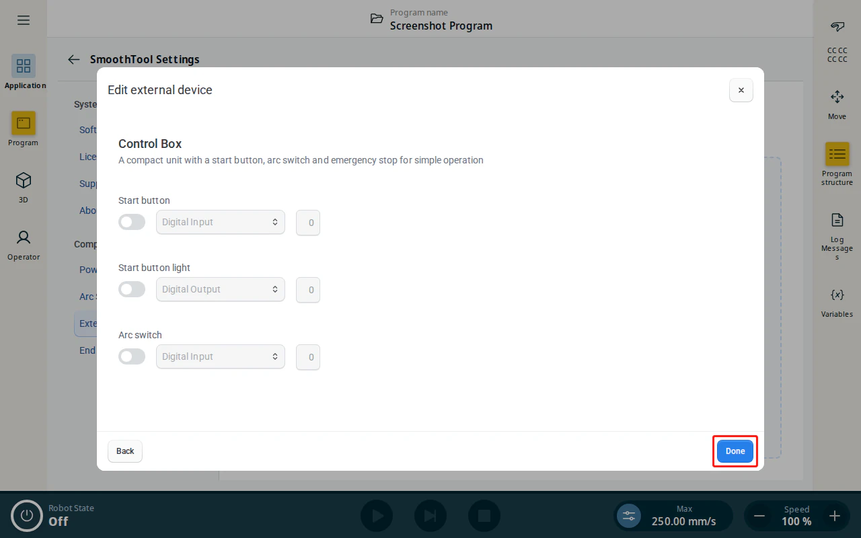
Task: Click the Robot State Off label
Action: pyautogui.click(x=58, y=521)
